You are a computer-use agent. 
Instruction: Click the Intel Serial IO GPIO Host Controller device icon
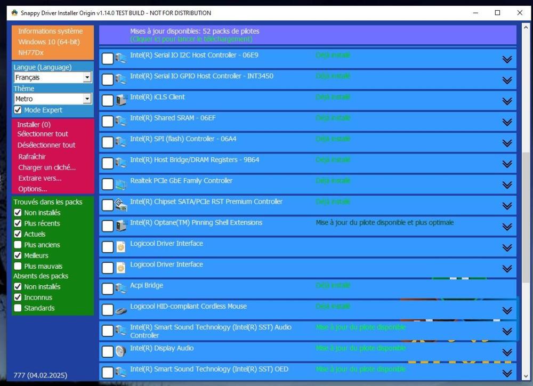tap(120, 79)
